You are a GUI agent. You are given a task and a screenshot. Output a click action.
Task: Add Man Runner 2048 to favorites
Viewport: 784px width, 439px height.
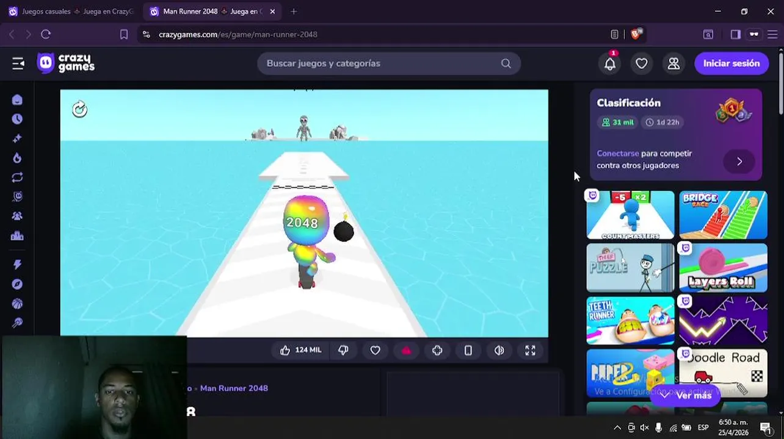375,350
